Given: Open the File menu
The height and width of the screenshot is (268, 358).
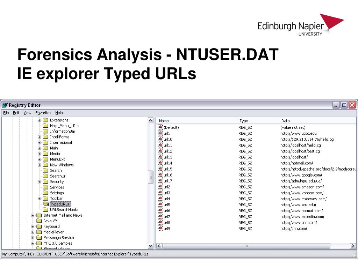Looking at the screenshot, I should (x=6, y=113).
